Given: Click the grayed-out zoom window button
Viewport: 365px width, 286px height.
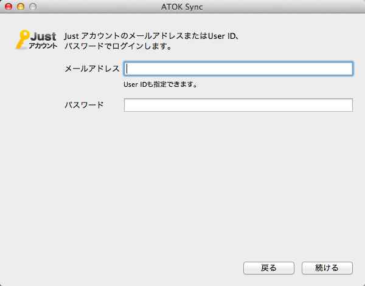Looking at the screenshot, I should pyautogui.click(x=33, y=7).
